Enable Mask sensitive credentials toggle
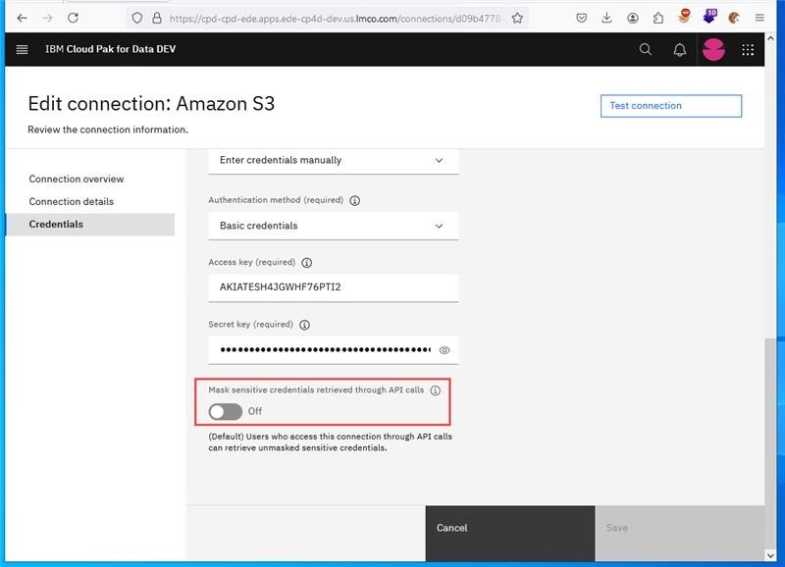Image resolution: width=785 pixels, height=567 pixels. (226, 411)
